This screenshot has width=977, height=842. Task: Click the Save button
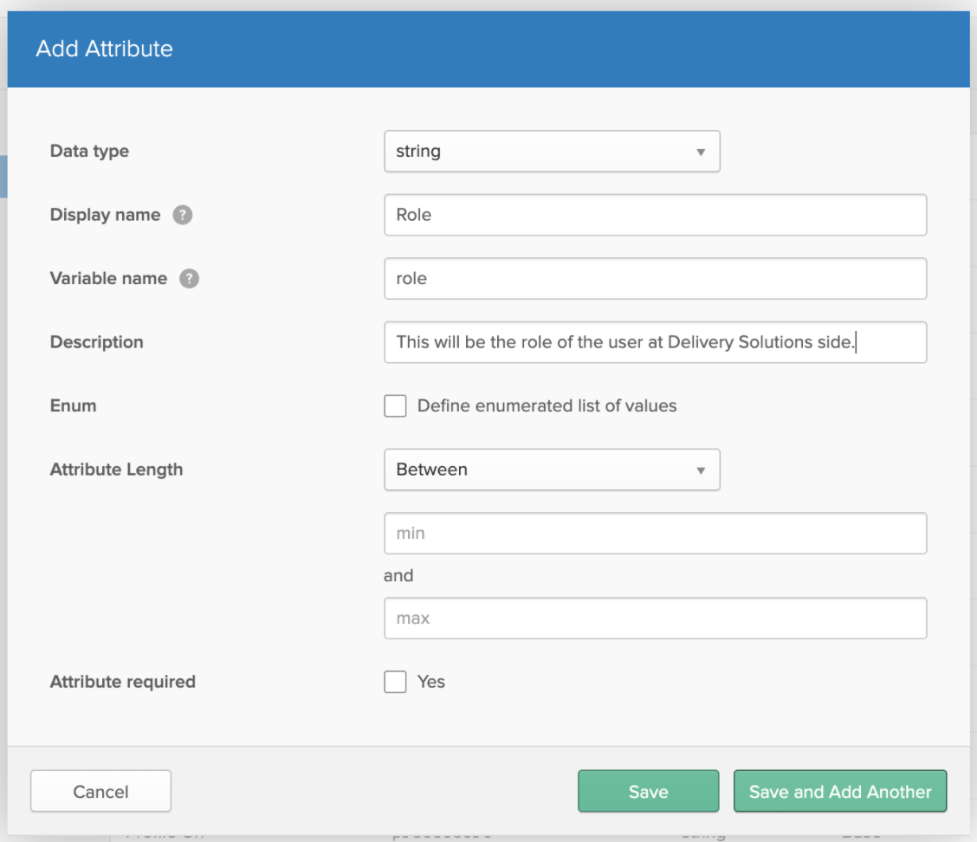coord(648,792)
